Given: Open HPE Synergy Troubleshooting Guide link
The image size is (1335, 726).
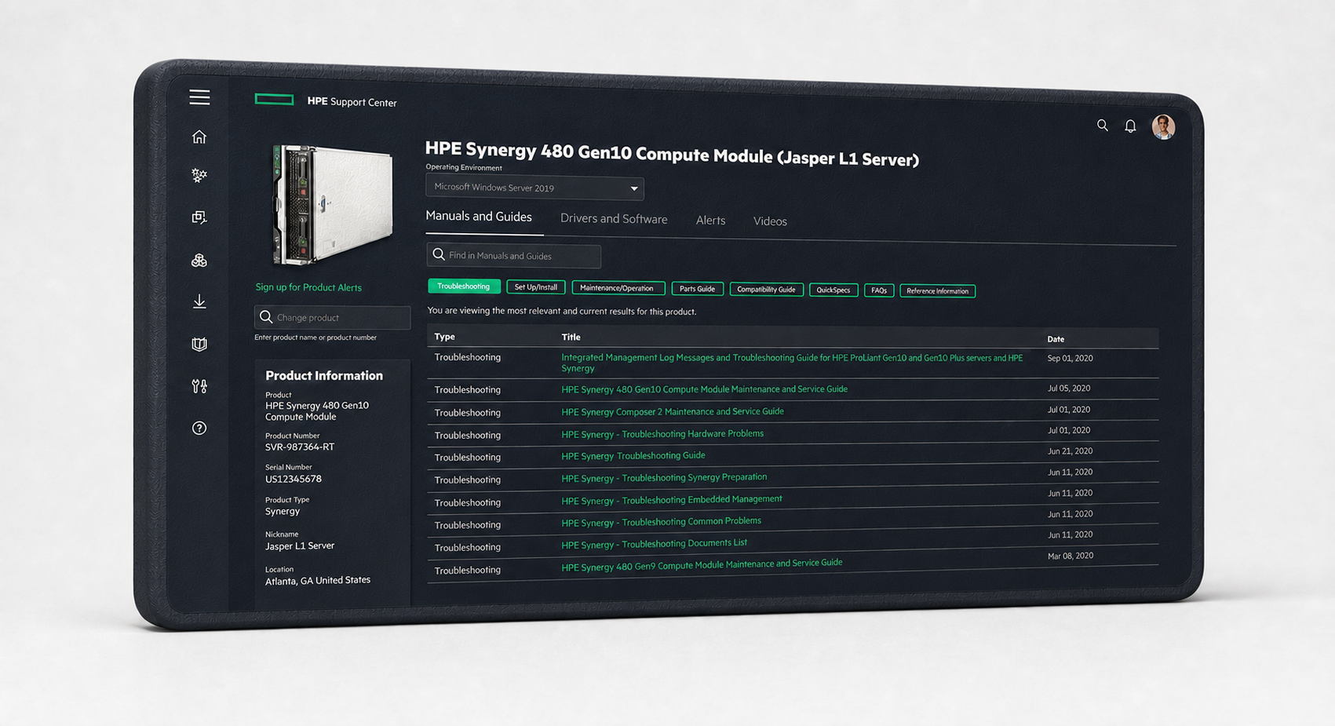Looking at the screenshot, I should pyautogui.click(x=633, y=456).
